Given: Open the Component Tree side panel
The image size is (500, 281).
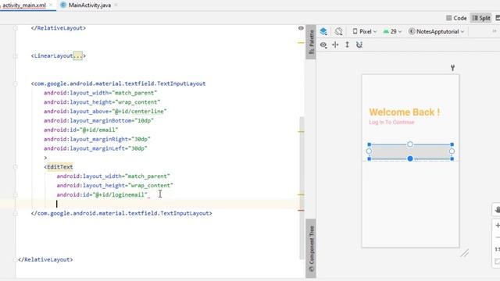Looking at the screenshot, I should pyautogui.click(x=311, y=248).
